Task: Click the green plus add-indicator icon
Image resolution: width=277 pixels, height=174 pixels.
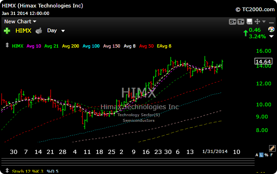Action: (7, 31)
